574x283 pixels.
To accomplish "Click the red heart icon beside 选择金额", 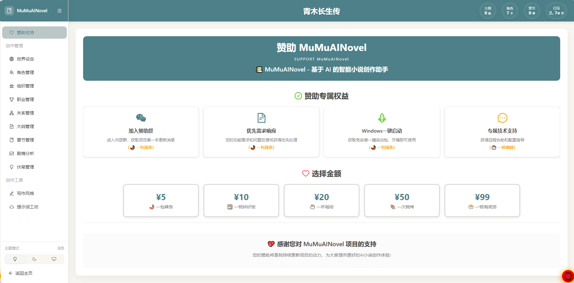I will point(306,173).
